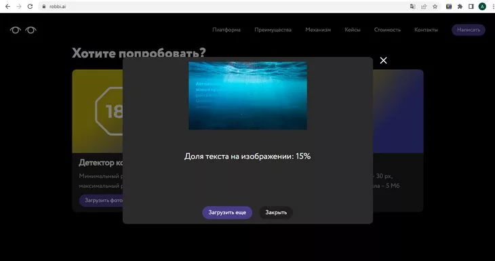This screenshot has width=495, height=261.
Task: Click the uploaded underwater image preview
Action: pos(248,96)
